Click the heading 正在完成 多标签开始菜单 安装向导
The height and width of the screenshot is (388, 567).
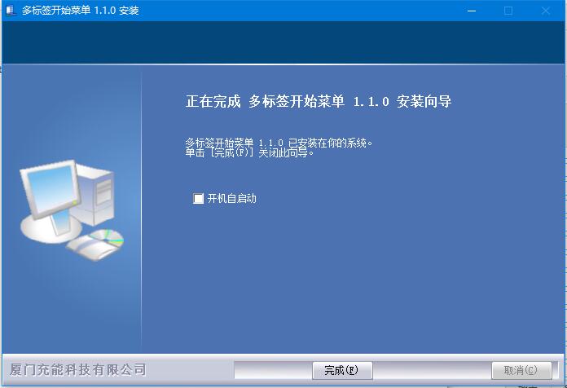319,101
